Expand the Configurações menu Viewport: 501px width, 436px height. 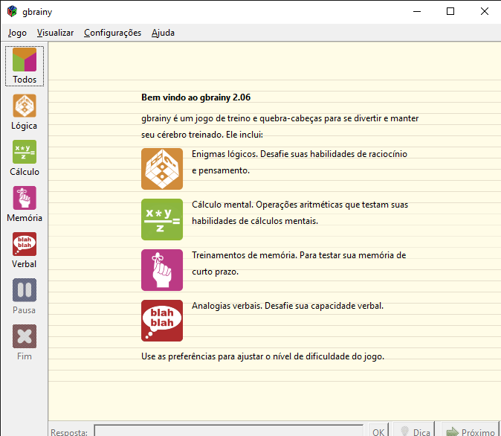(x=112, y=33)
